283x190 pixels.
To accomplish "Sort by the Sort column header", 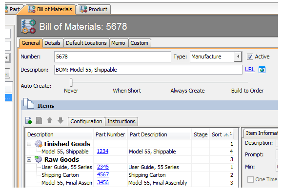I will pyautogui.click(x=222, y=134).
